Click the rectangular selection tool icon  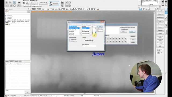pyautogui.click(x=51, y=9)
